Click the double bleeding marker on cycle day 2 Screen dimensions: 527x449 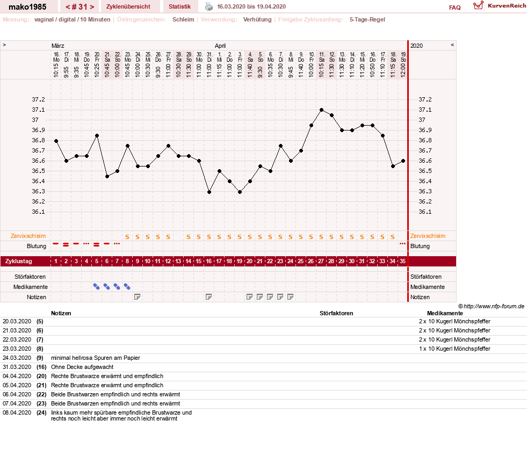pyautogui.click(x=66, y=245)
